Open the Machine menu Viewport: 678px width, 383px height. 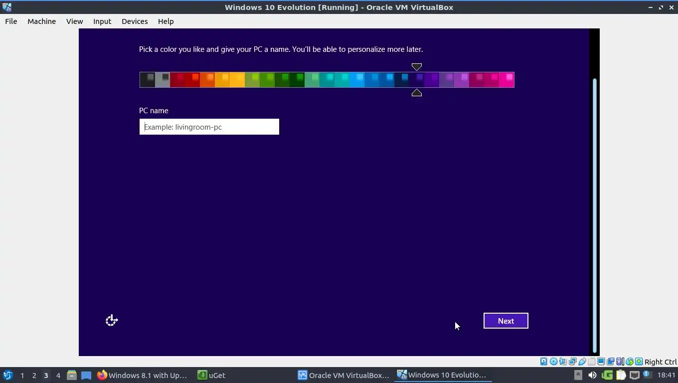click(42, 21)
